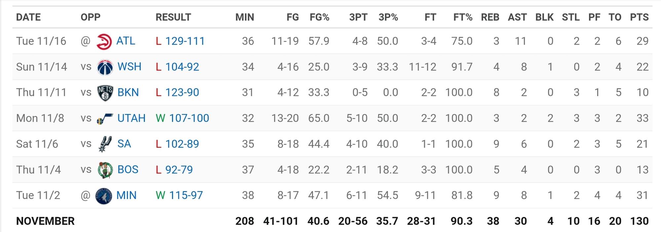View the 107-100 win result
The image size is (661, 232).
tap(189, 118)
